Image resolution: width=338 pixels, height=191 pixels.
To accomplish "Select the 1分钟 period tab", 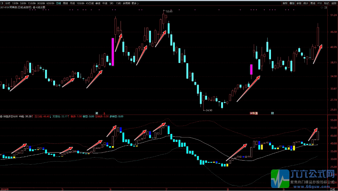I will click(x=15, y=3).
